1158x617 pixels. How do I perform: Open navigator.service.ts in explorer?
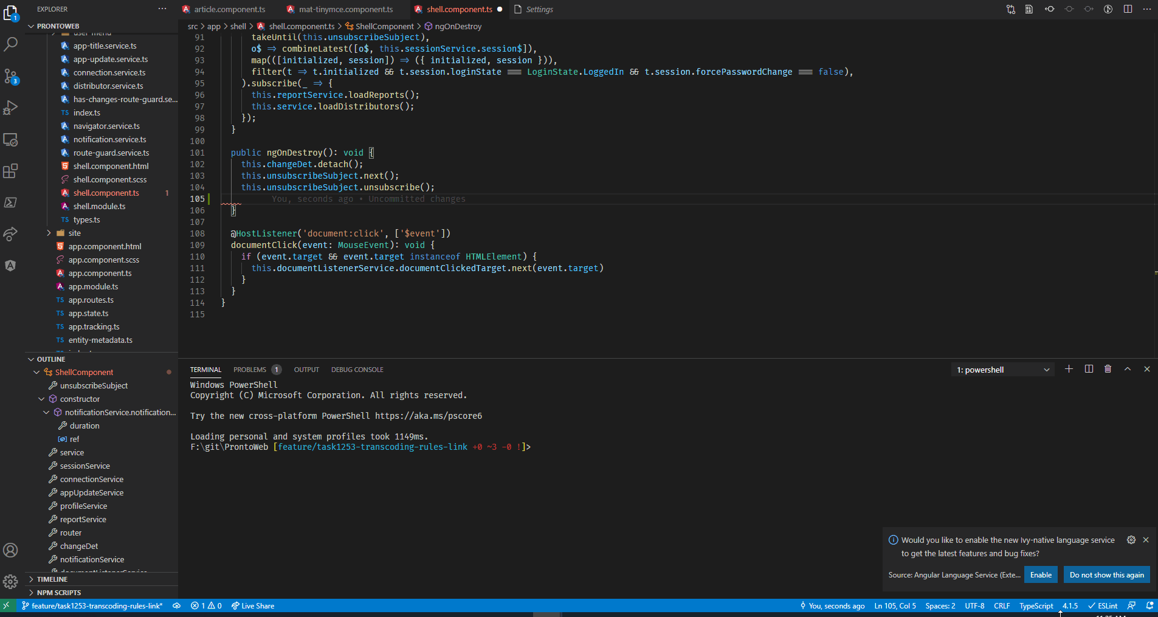click(x=106, y=126)
